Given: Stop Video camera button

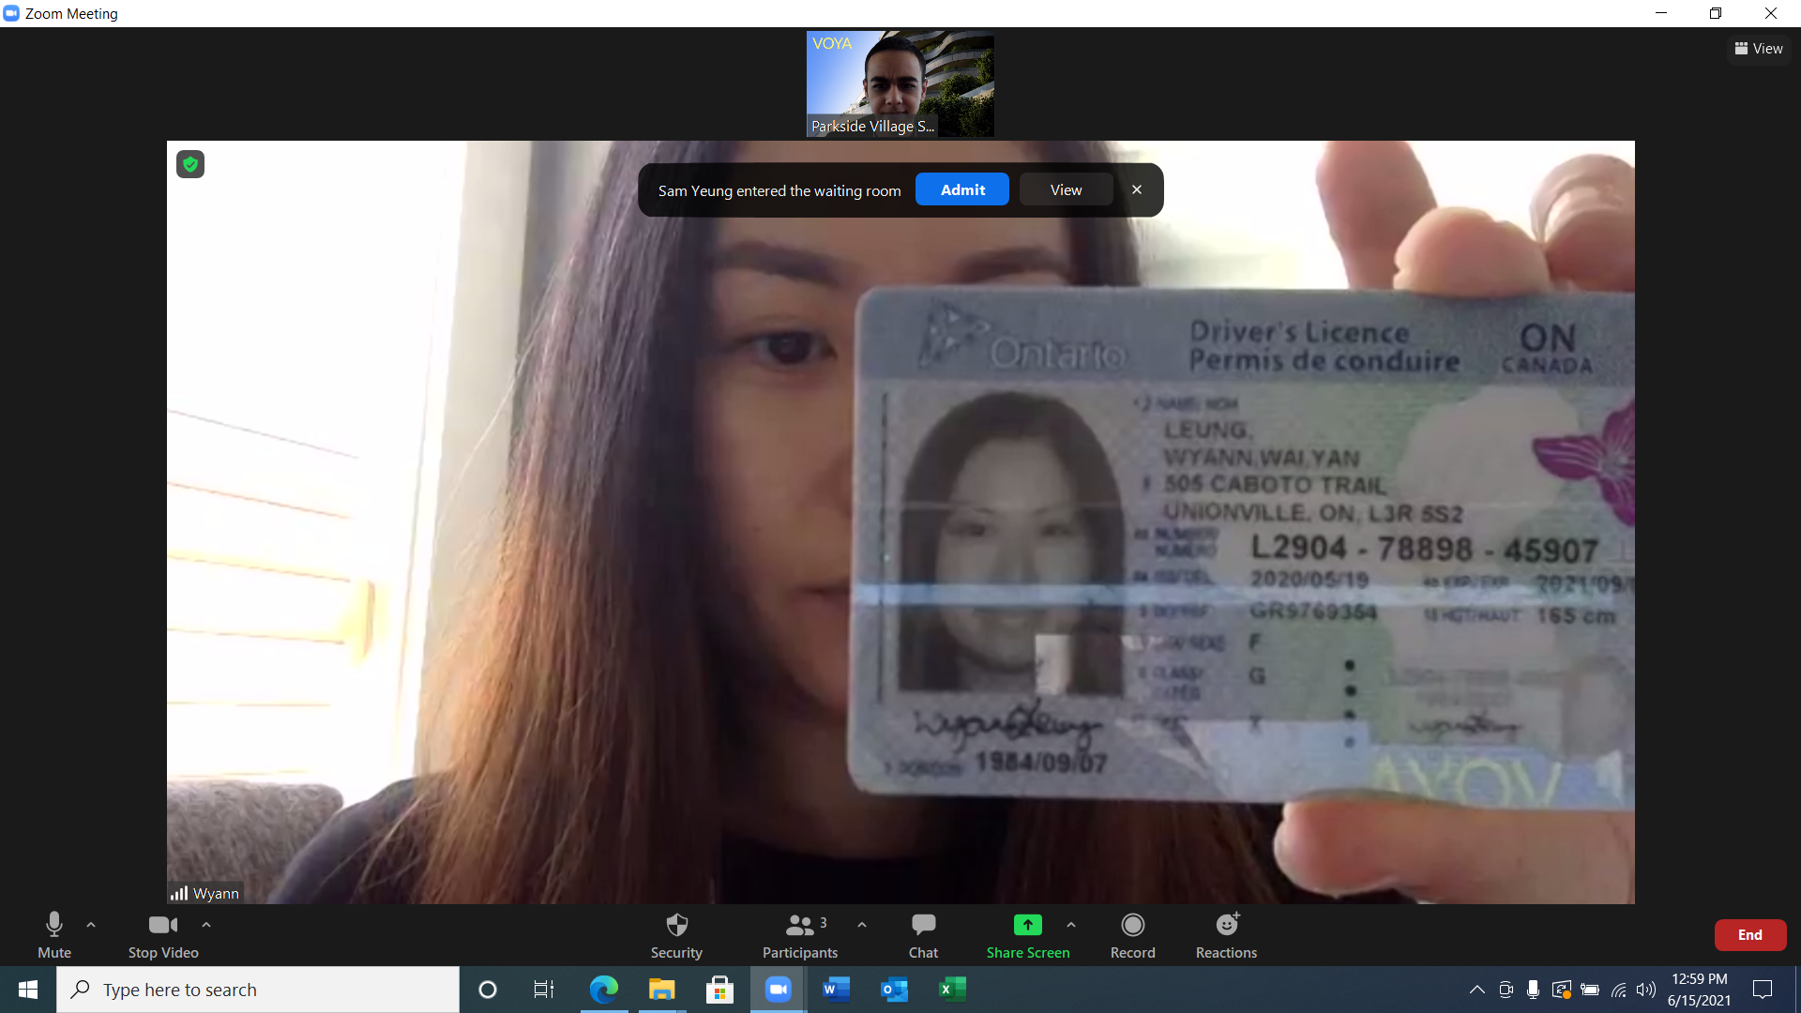Looking at the screenshot, I should 163,935.
